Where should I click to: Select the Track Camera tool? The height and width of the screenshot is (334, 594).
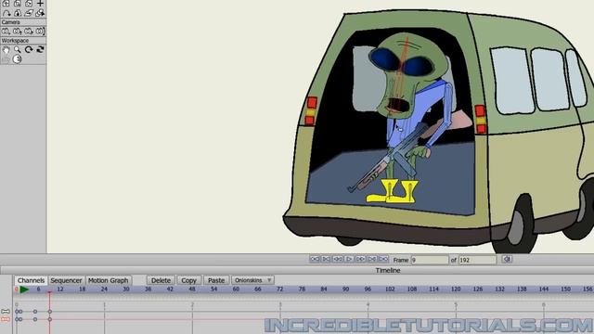pyautogui.click(x=6, y=31)
